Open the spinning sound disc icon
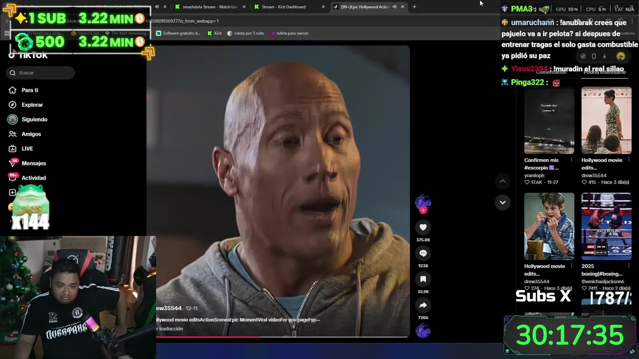 tap(423, 331)
